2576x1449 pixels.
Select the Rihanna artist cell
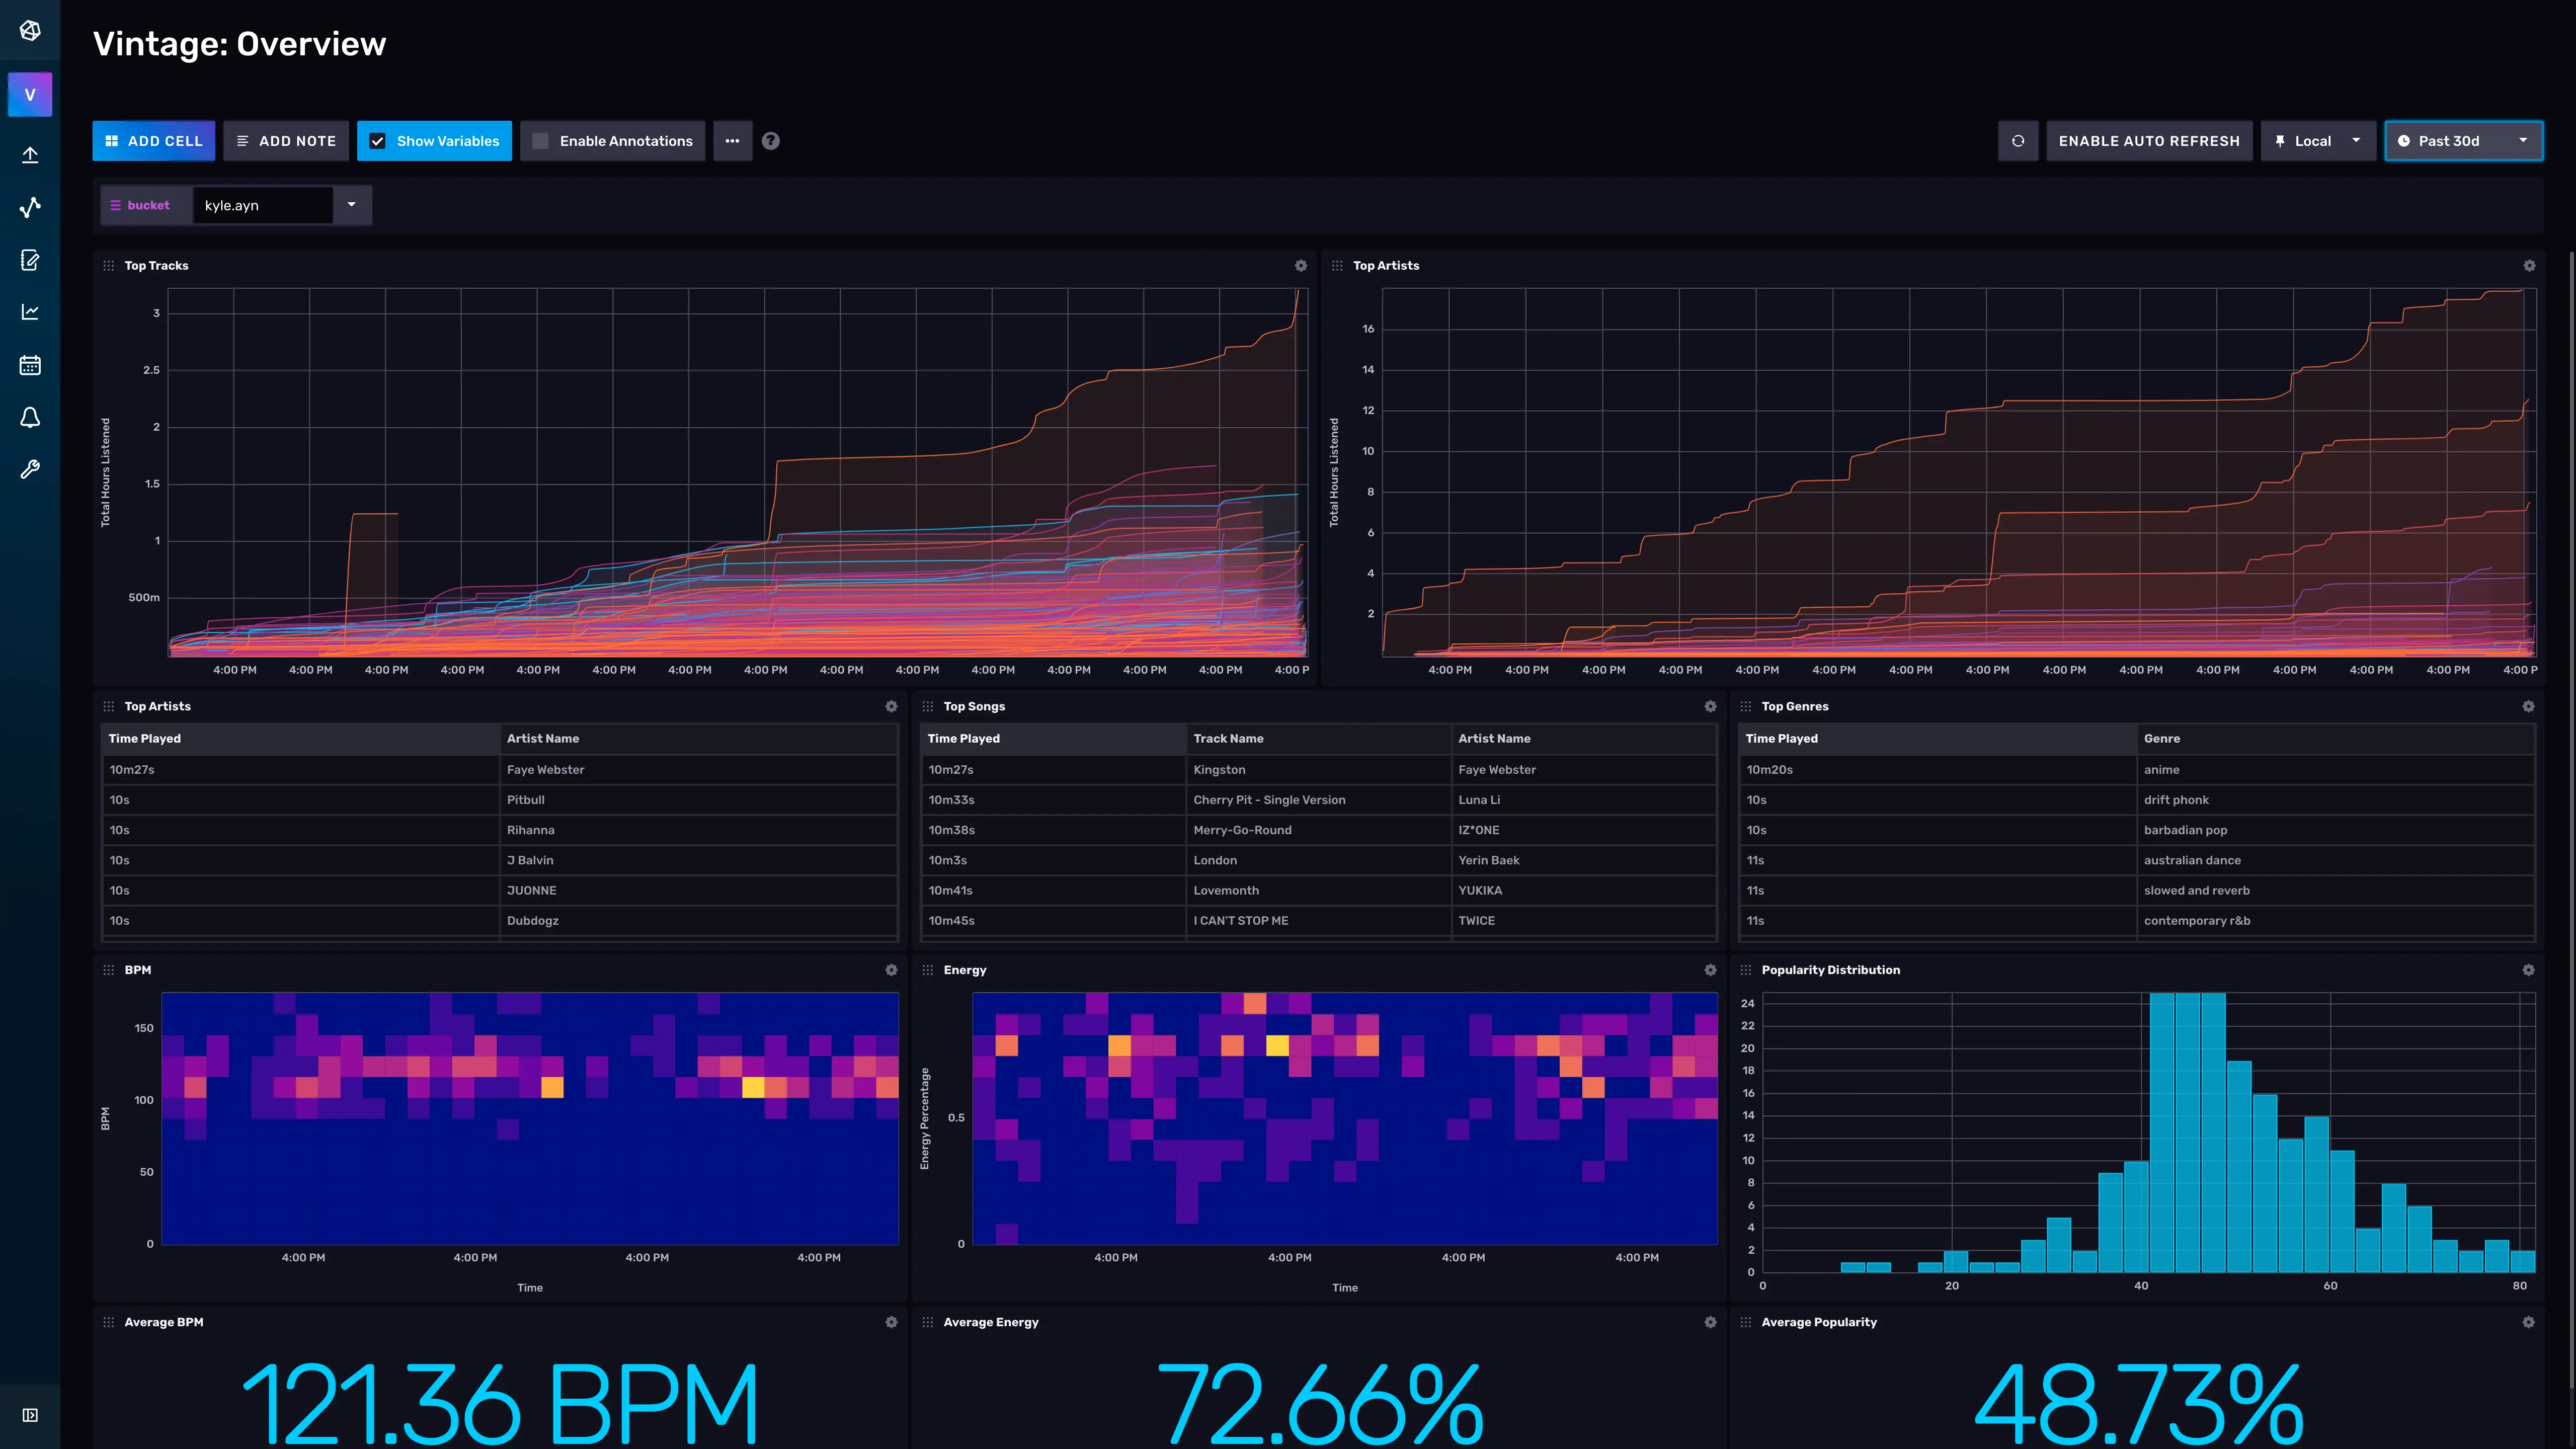click(698, 830)
